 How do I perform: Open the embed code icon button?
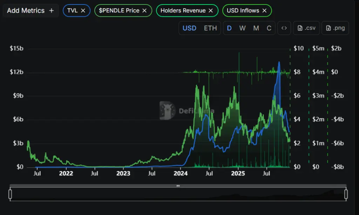click(284, 28)
